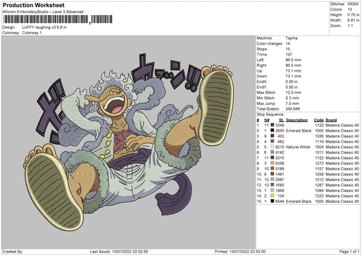362x256 pixels.
Task: Click the Min Stitch value 0.3 mm
Action: tap(292, 98)
